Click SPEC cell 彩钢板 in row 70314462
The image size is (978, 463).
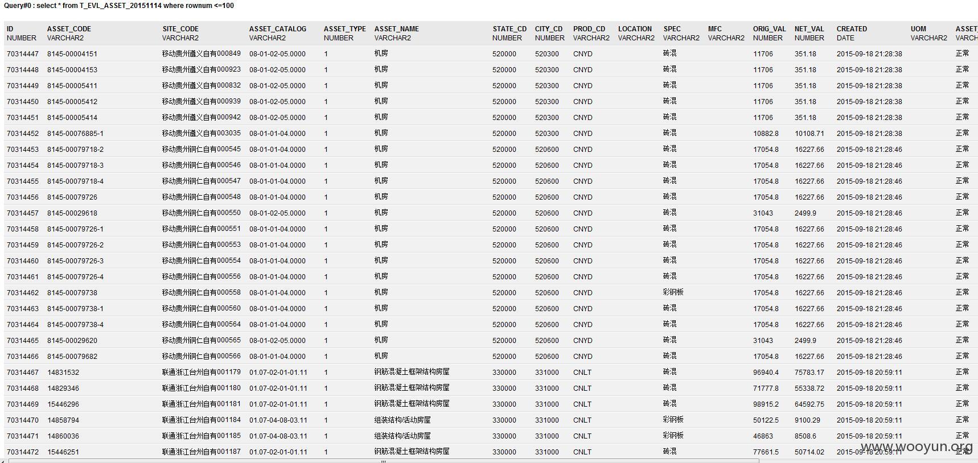[673, 292]
